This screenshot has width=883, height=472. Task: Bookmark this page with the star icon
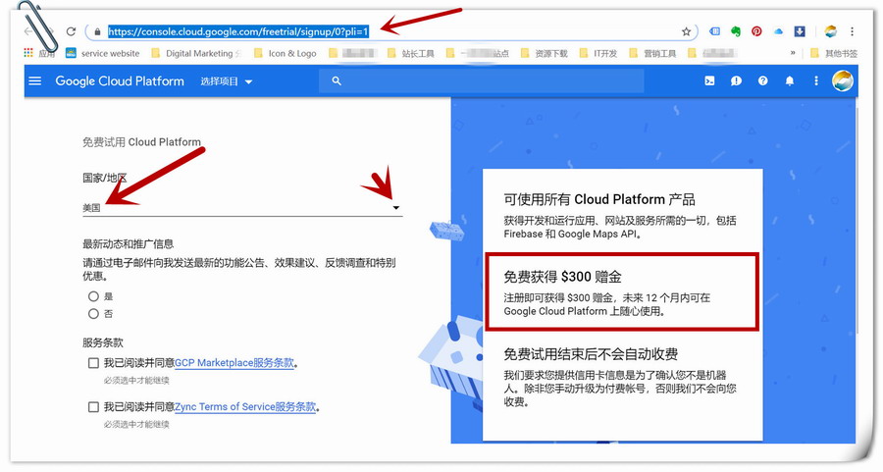coord(686,31)
